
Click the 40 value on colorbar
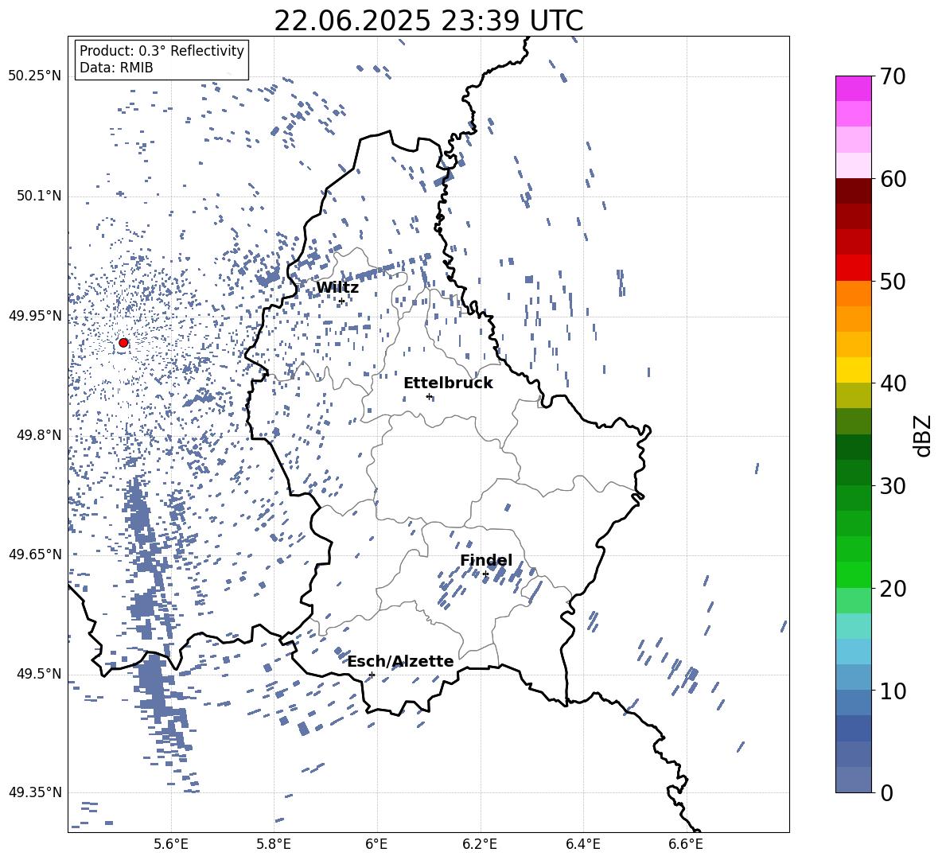click(x=893, y=383)
